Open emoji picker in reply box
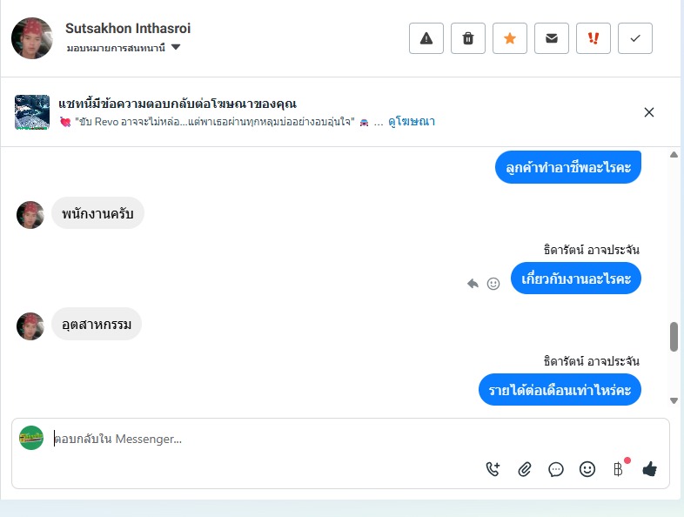This screenshot has height=517, width=684. click(x=587, y=469)
